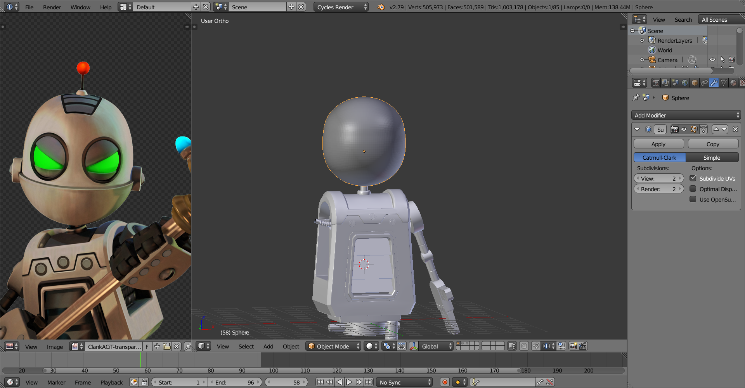The image size is (745, 388).
Task: Open Object Mode dropdown
Action: (333, 346)
